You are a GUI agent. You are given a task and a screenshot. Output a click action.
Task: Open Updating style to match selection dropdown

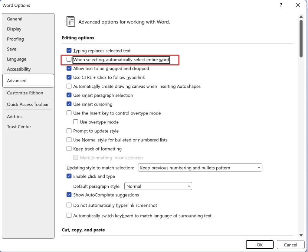pyautogui.click(x=200, y=168)
